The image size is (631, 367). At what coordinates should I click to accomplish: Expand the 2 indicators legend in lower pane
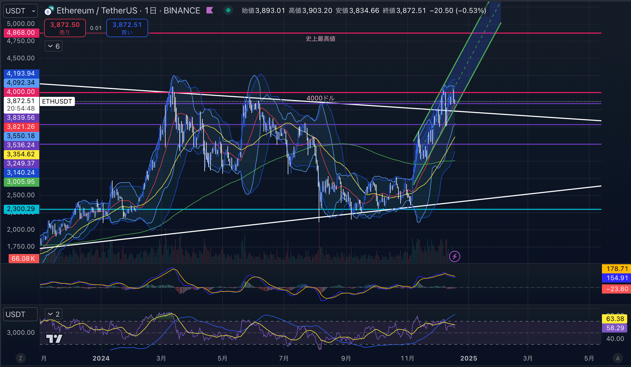click(54, 314)
